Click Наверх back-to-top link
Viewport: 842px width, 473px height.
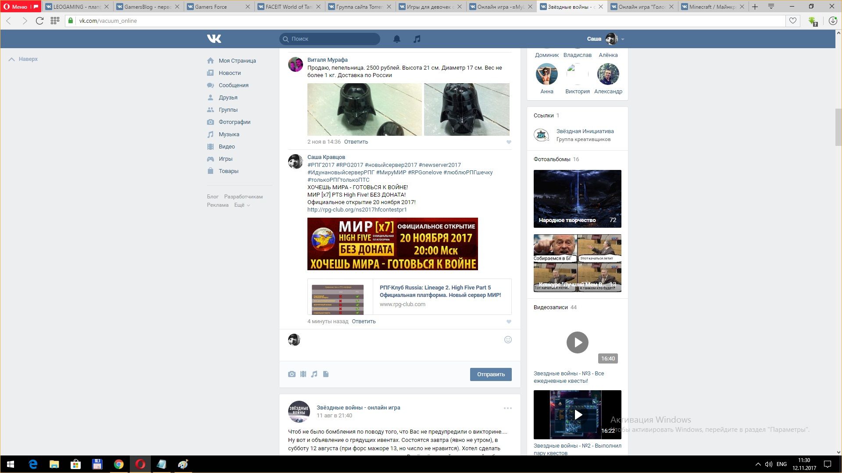23,59
